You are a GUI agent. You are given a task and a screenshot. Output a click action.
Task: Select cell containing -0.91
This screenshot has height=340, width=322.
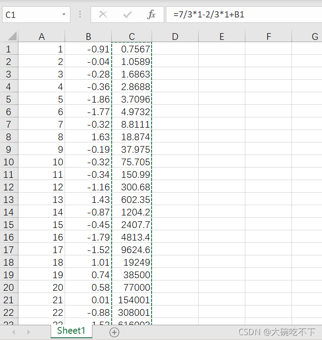click(88, 49)
